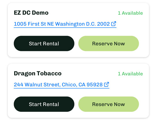Open the Chico, CA 95928 map link

[x=62, y=85]
